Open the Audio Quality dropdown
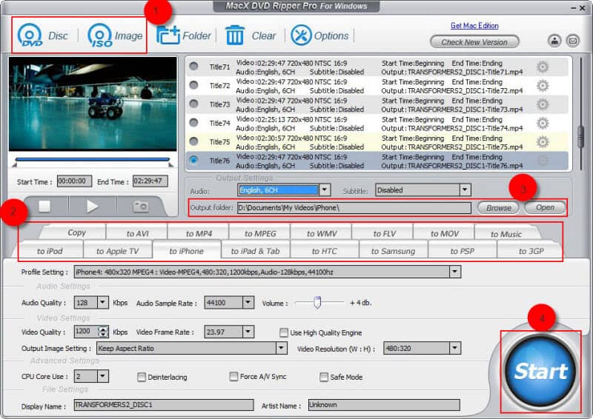The image size is (593, 419). click(x=103, y=302)
